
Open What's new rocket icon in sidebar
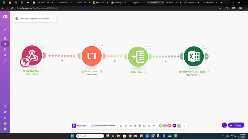tap(5, 112)
